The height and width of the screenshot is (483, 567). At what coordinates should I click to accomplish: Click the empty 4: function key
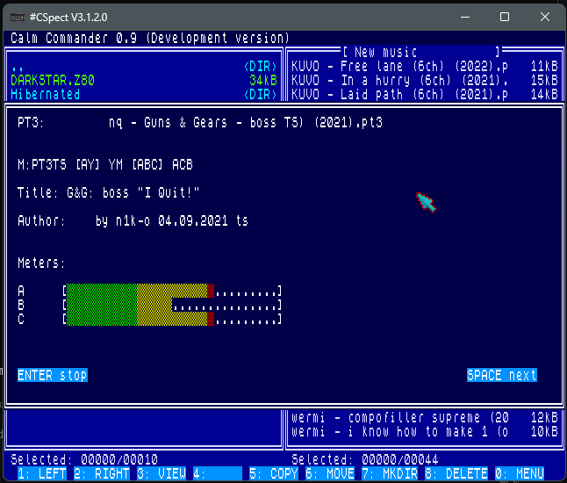click(218, 473)
